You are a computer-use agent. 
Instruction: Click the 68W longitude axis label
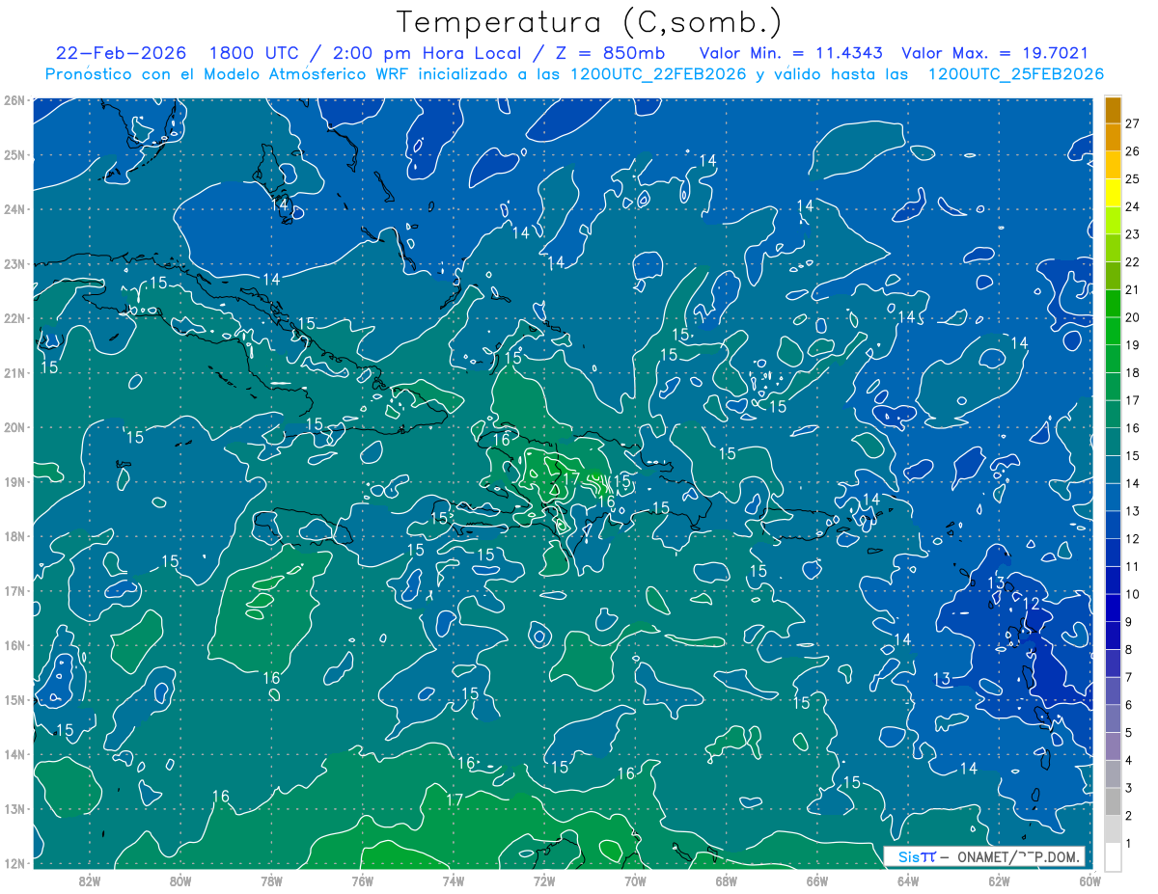point(726,880)
